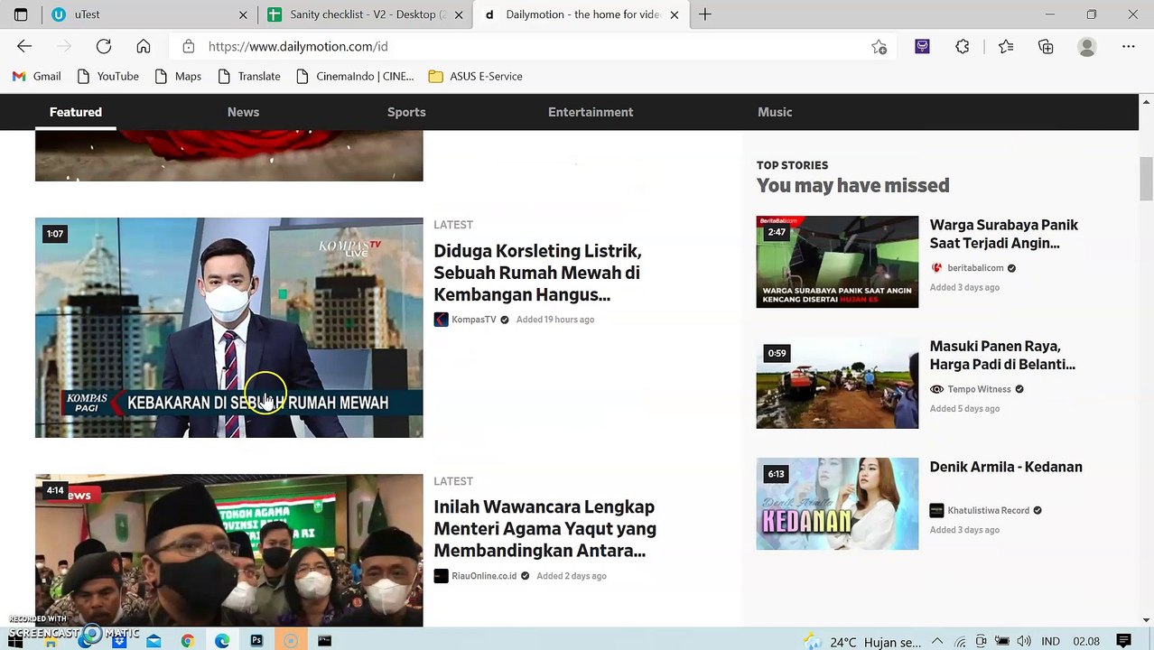Screen dimensions: 1154x650
Task: Open the CinemaIndo bookmark
Action: coord(355,76)
